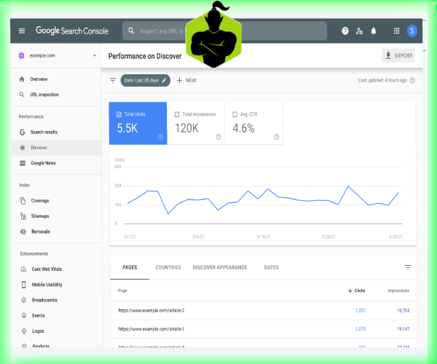Open Core Web Vitals in the sidebar
This screenshot has height=364, width=437.
pyautogui.click(x=47, y=269)
